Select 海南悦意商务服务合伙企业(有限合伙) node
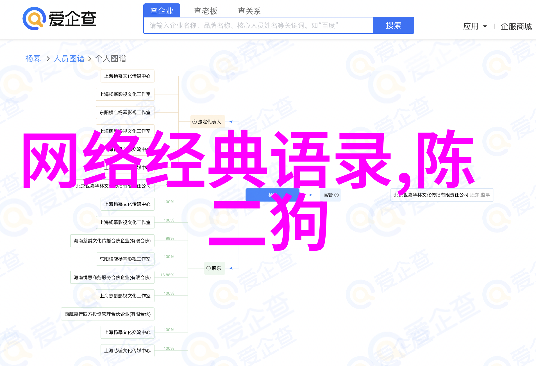Image resolution: width=536 pixels, height=366 pixels. point(112,277)
